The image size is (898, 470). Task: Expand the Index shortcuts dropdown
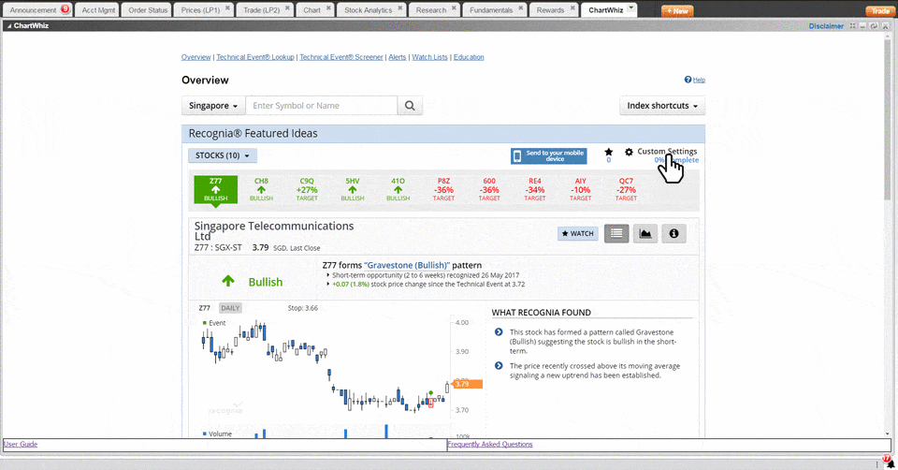pyautogui.click(x=662, y=106)
